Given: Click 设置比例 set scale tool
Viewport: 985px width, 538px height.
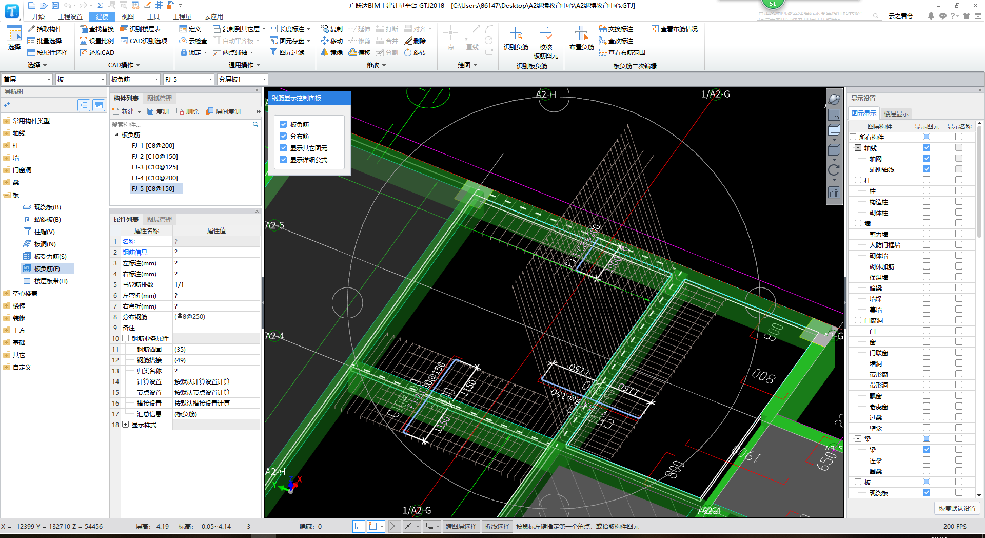Looking at the screenshot, I should 97,41.
